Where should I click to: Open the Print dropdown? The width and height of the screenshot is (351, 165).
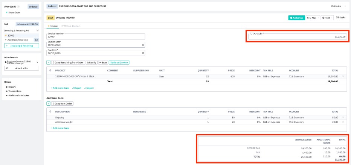pos(327,18)
